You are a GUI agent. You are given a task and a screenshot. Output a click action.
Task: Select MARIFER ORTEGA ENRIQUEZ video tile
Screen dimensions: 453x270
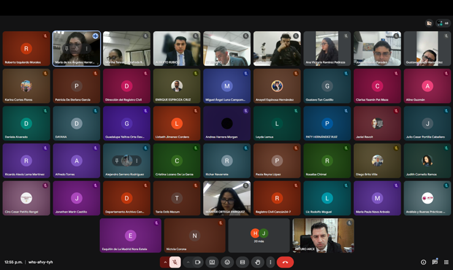pyautogui.click(x=227, y=198)
